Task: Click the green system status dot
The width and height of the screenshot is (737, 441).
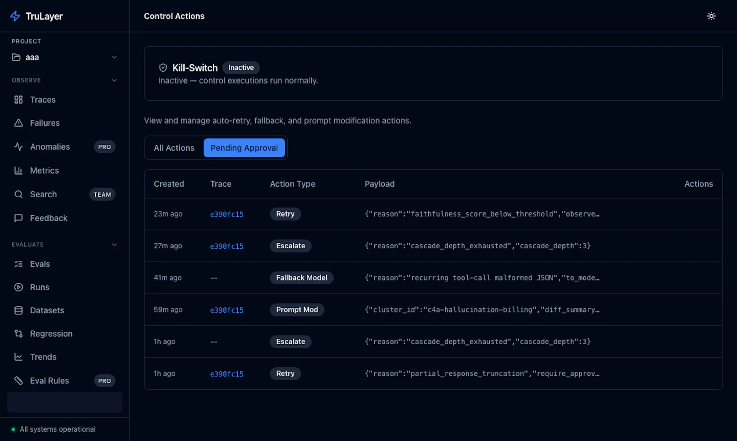Action: 13,429
